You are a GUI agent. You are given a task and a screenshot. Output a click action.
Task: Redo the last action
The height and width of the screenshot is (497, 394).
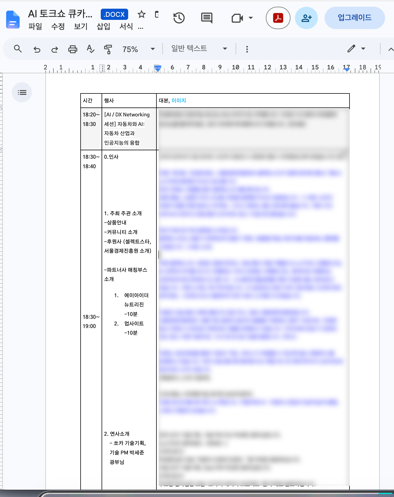[x=55, y=50]
